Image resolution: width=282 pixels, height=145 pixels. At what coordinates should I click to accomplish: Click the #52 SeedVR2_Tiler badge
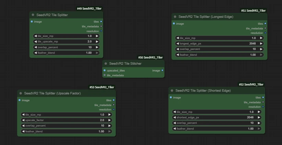251,84
